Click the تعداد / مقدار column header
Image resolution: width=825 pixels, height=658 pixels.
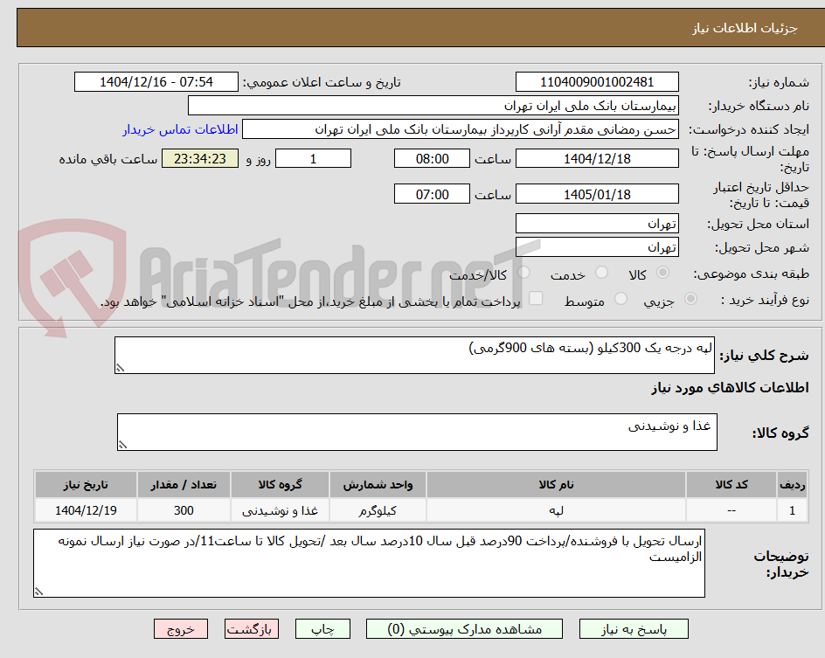click(184, 484)
